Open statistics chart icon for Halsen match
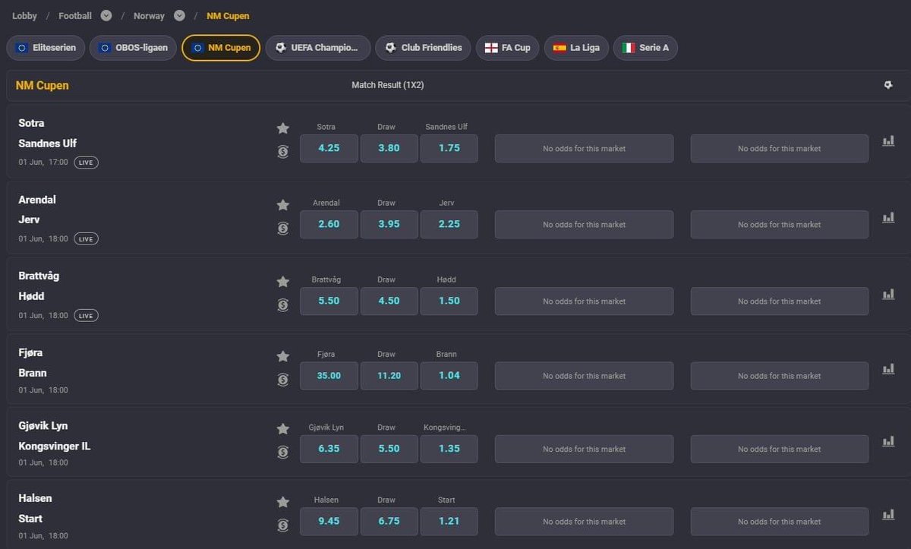The height and width of the screenshot is (549, 911). pyautogui.click(x=888, y=514)
